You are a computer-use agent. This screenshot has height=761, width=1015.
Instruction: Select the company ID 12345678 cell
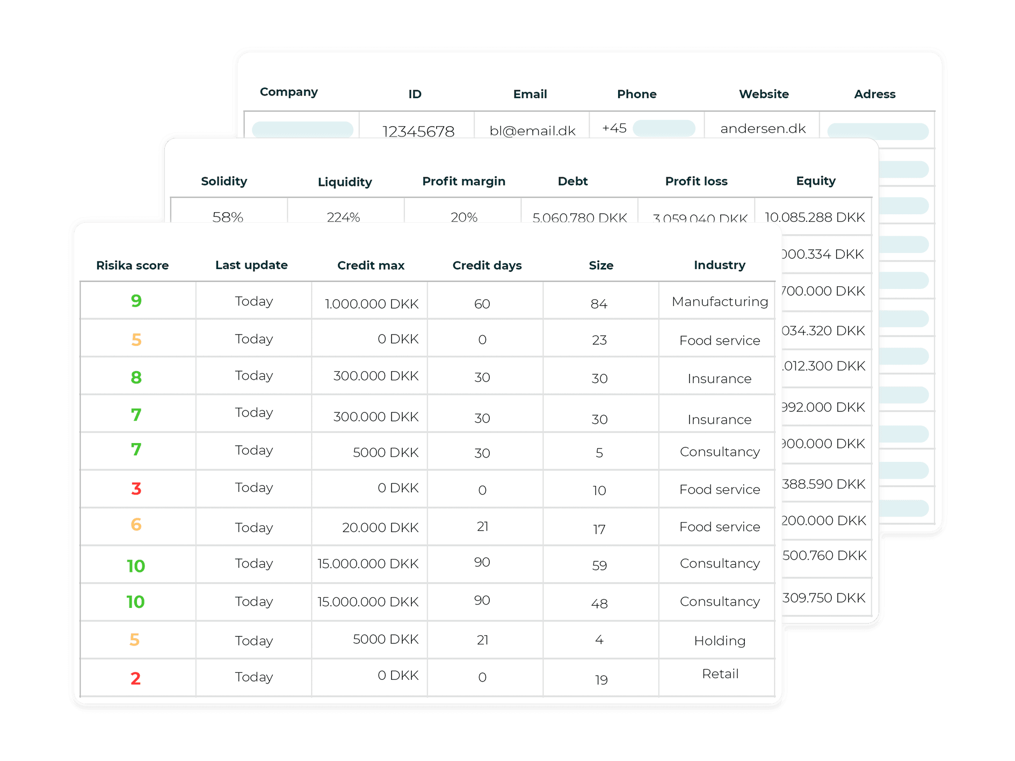pyautogui.click(x=418, y=131)
